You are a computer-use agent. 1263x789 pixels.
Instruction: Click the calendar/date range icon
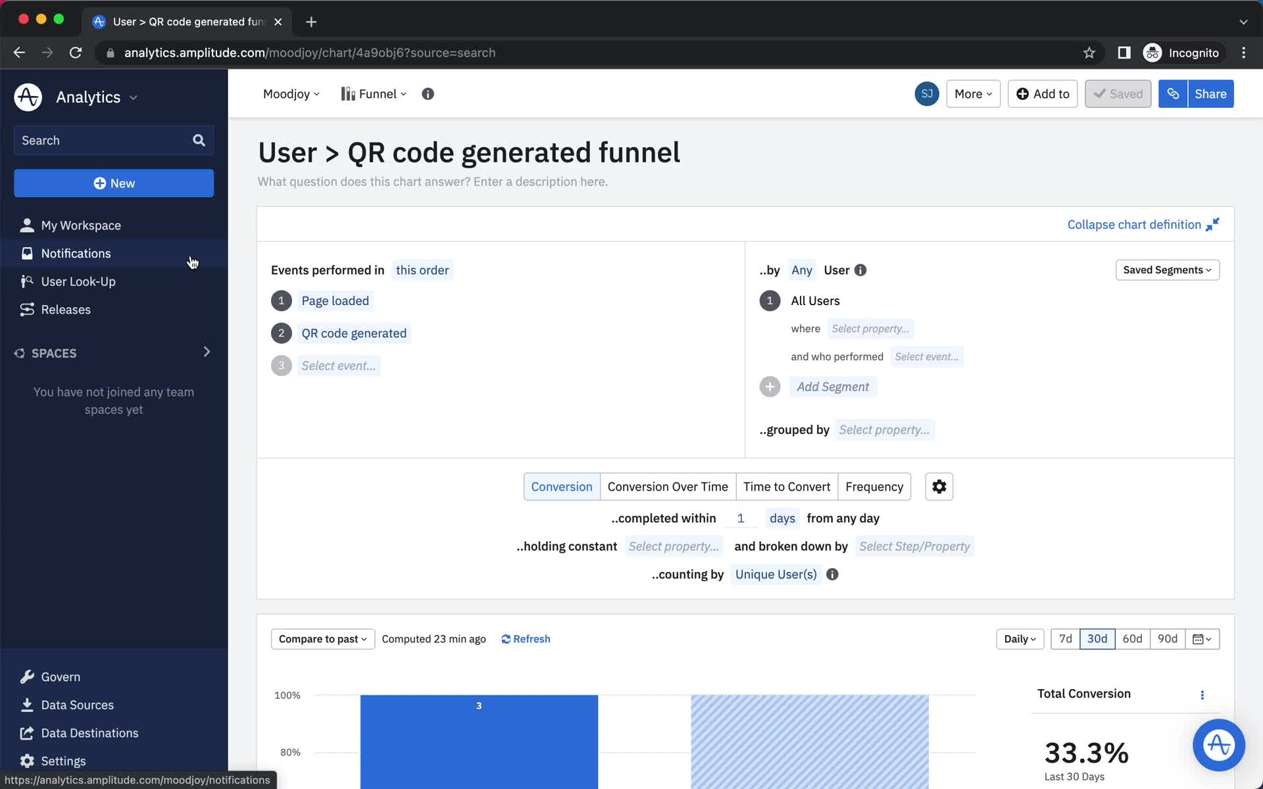1202,638
